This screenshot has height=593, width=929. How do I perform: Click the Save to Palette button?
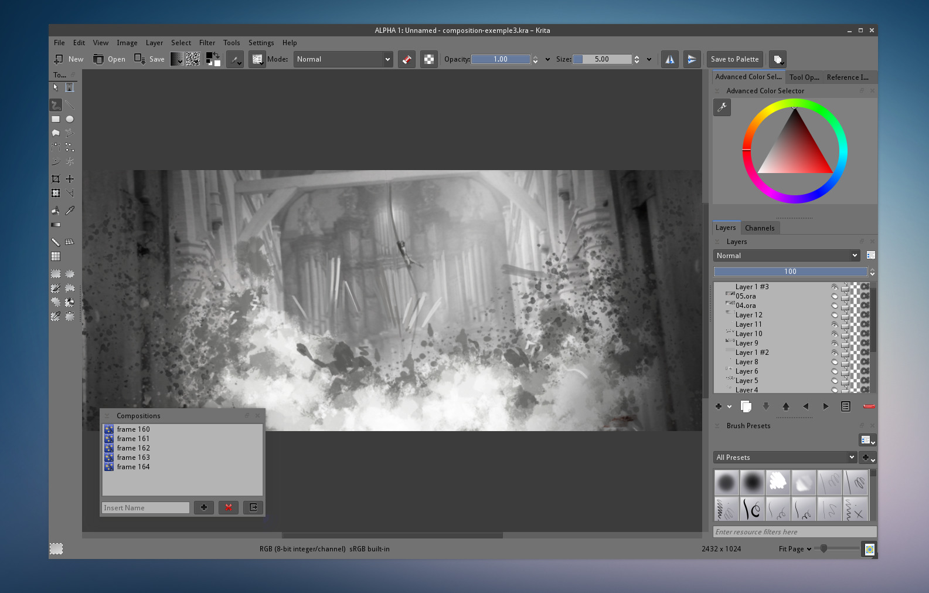(x=734, y=59)
